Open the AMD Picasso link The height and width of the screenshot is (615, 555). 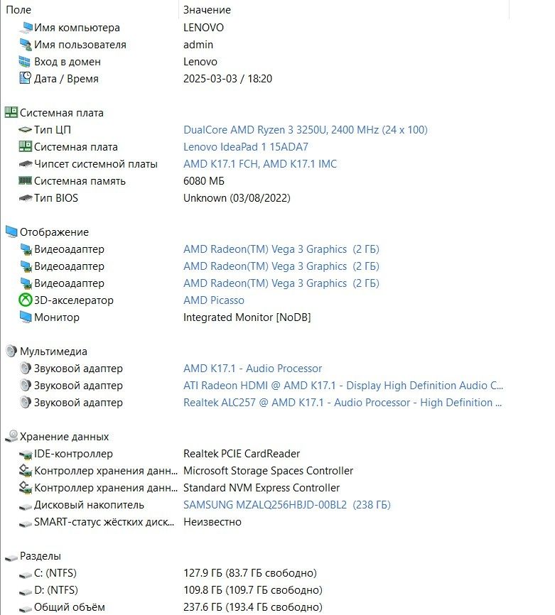pos(213,300)
